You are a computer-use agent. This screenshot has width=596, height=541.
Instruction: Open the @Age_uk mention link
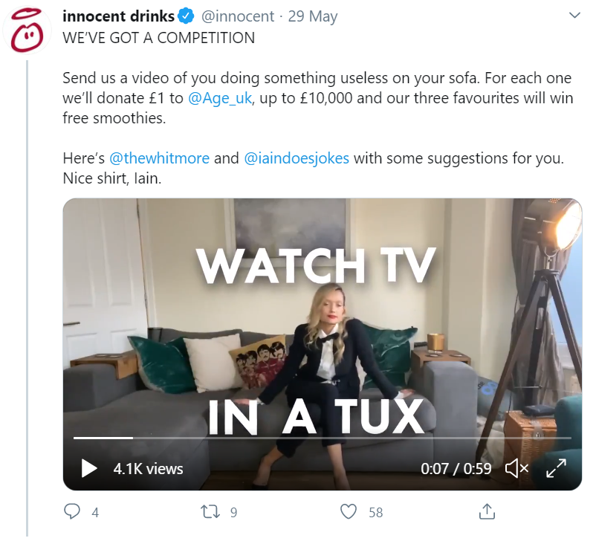click(220, 98)
